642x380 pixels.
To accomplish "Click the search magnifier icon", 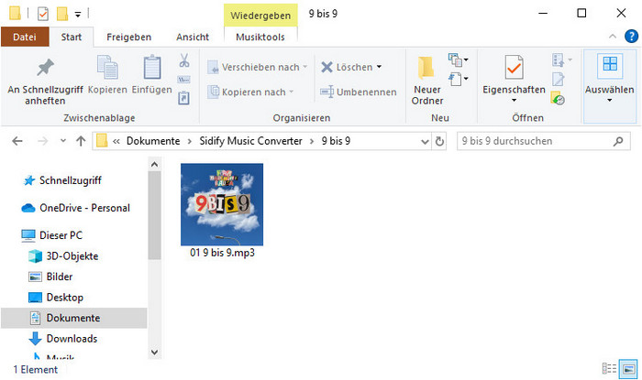I will [x=618, y=141].
